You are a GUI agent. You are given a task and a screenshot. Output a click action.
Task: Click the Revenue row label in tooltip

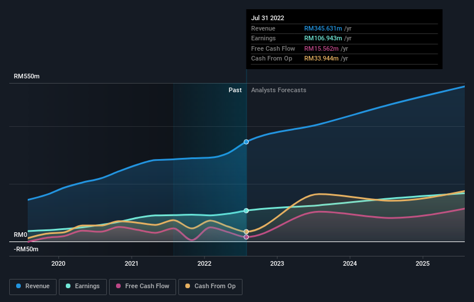pyautogui.click(x=263, y=28)
